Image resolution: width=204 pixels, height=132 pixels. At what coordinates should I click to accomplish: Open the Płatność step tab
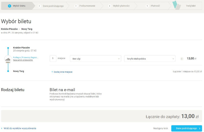(153, 6)
